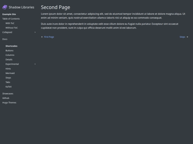Image resolution: width=193 pixels, height=144 pixels.
Task: Visit the Github link
Action: click(x=6, y=98)
